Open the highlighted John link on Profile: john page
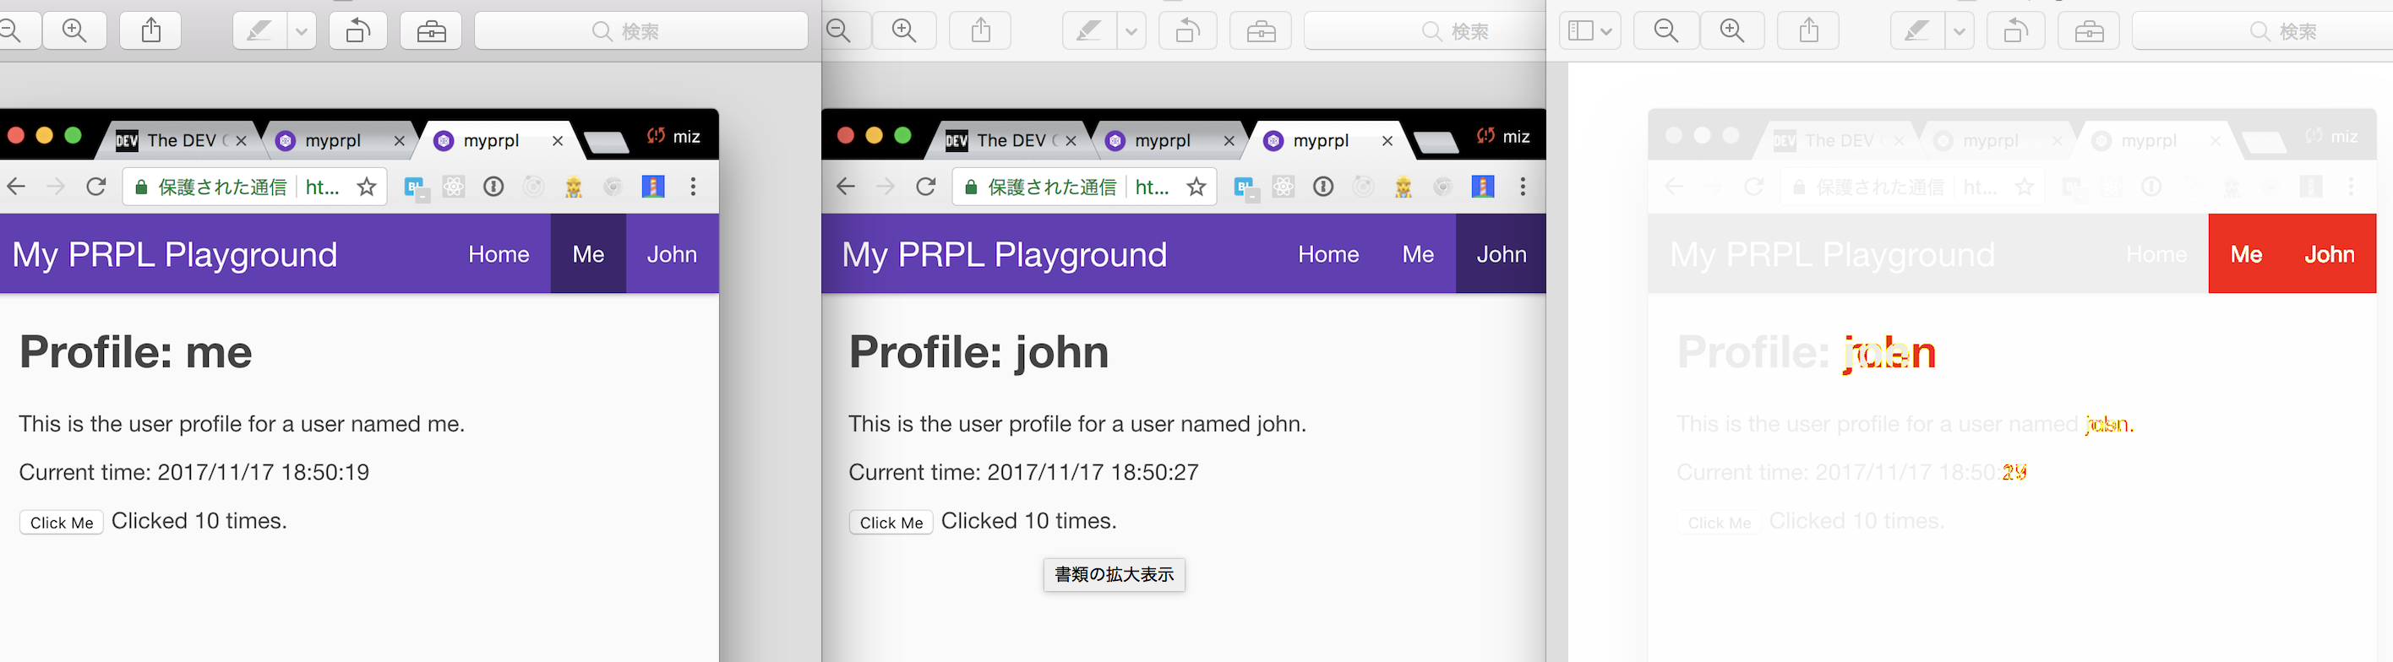 coord(1502,253)
